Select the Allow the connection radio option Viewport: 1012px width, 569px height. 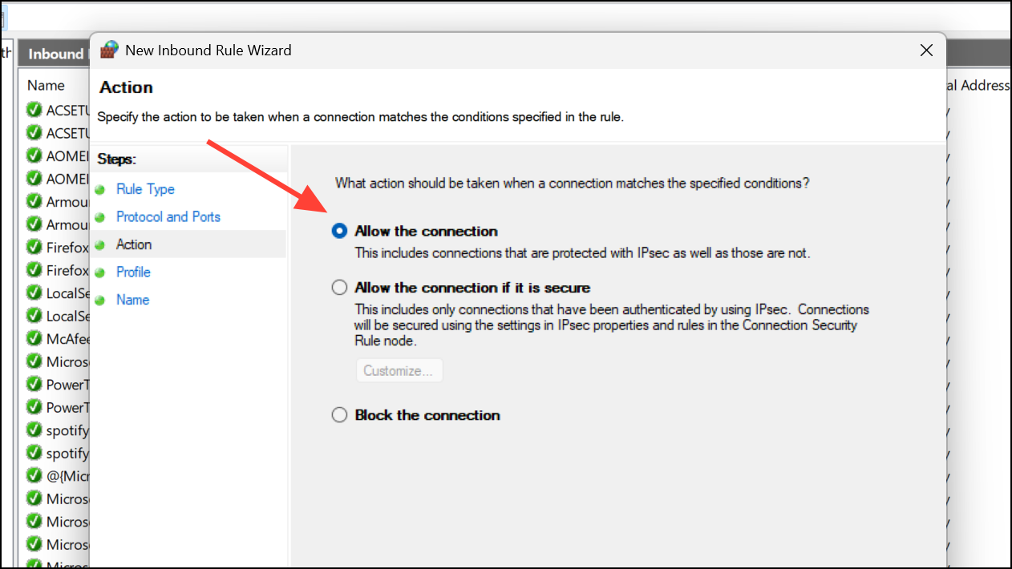coord(340,231)
